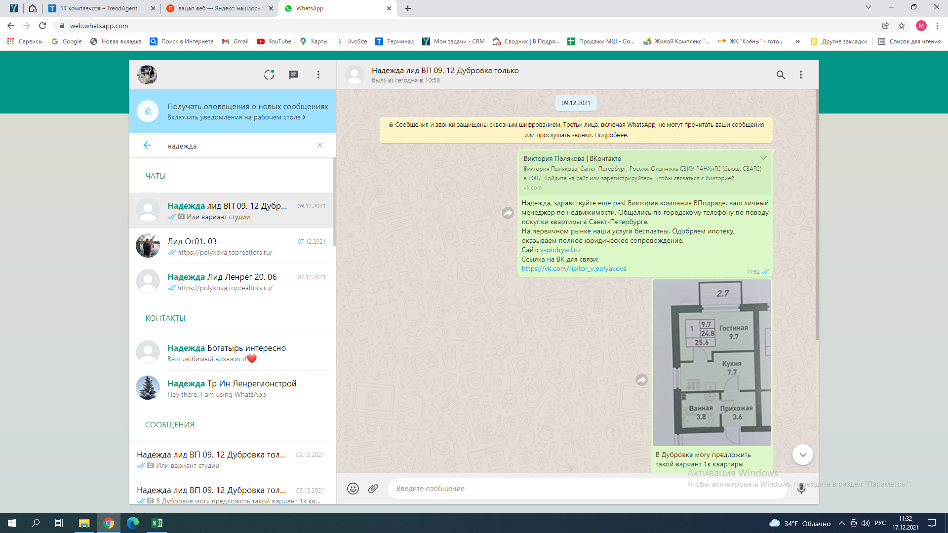Open the emoji picker
This screenshot has height=533, width=948.
[353, 489]
